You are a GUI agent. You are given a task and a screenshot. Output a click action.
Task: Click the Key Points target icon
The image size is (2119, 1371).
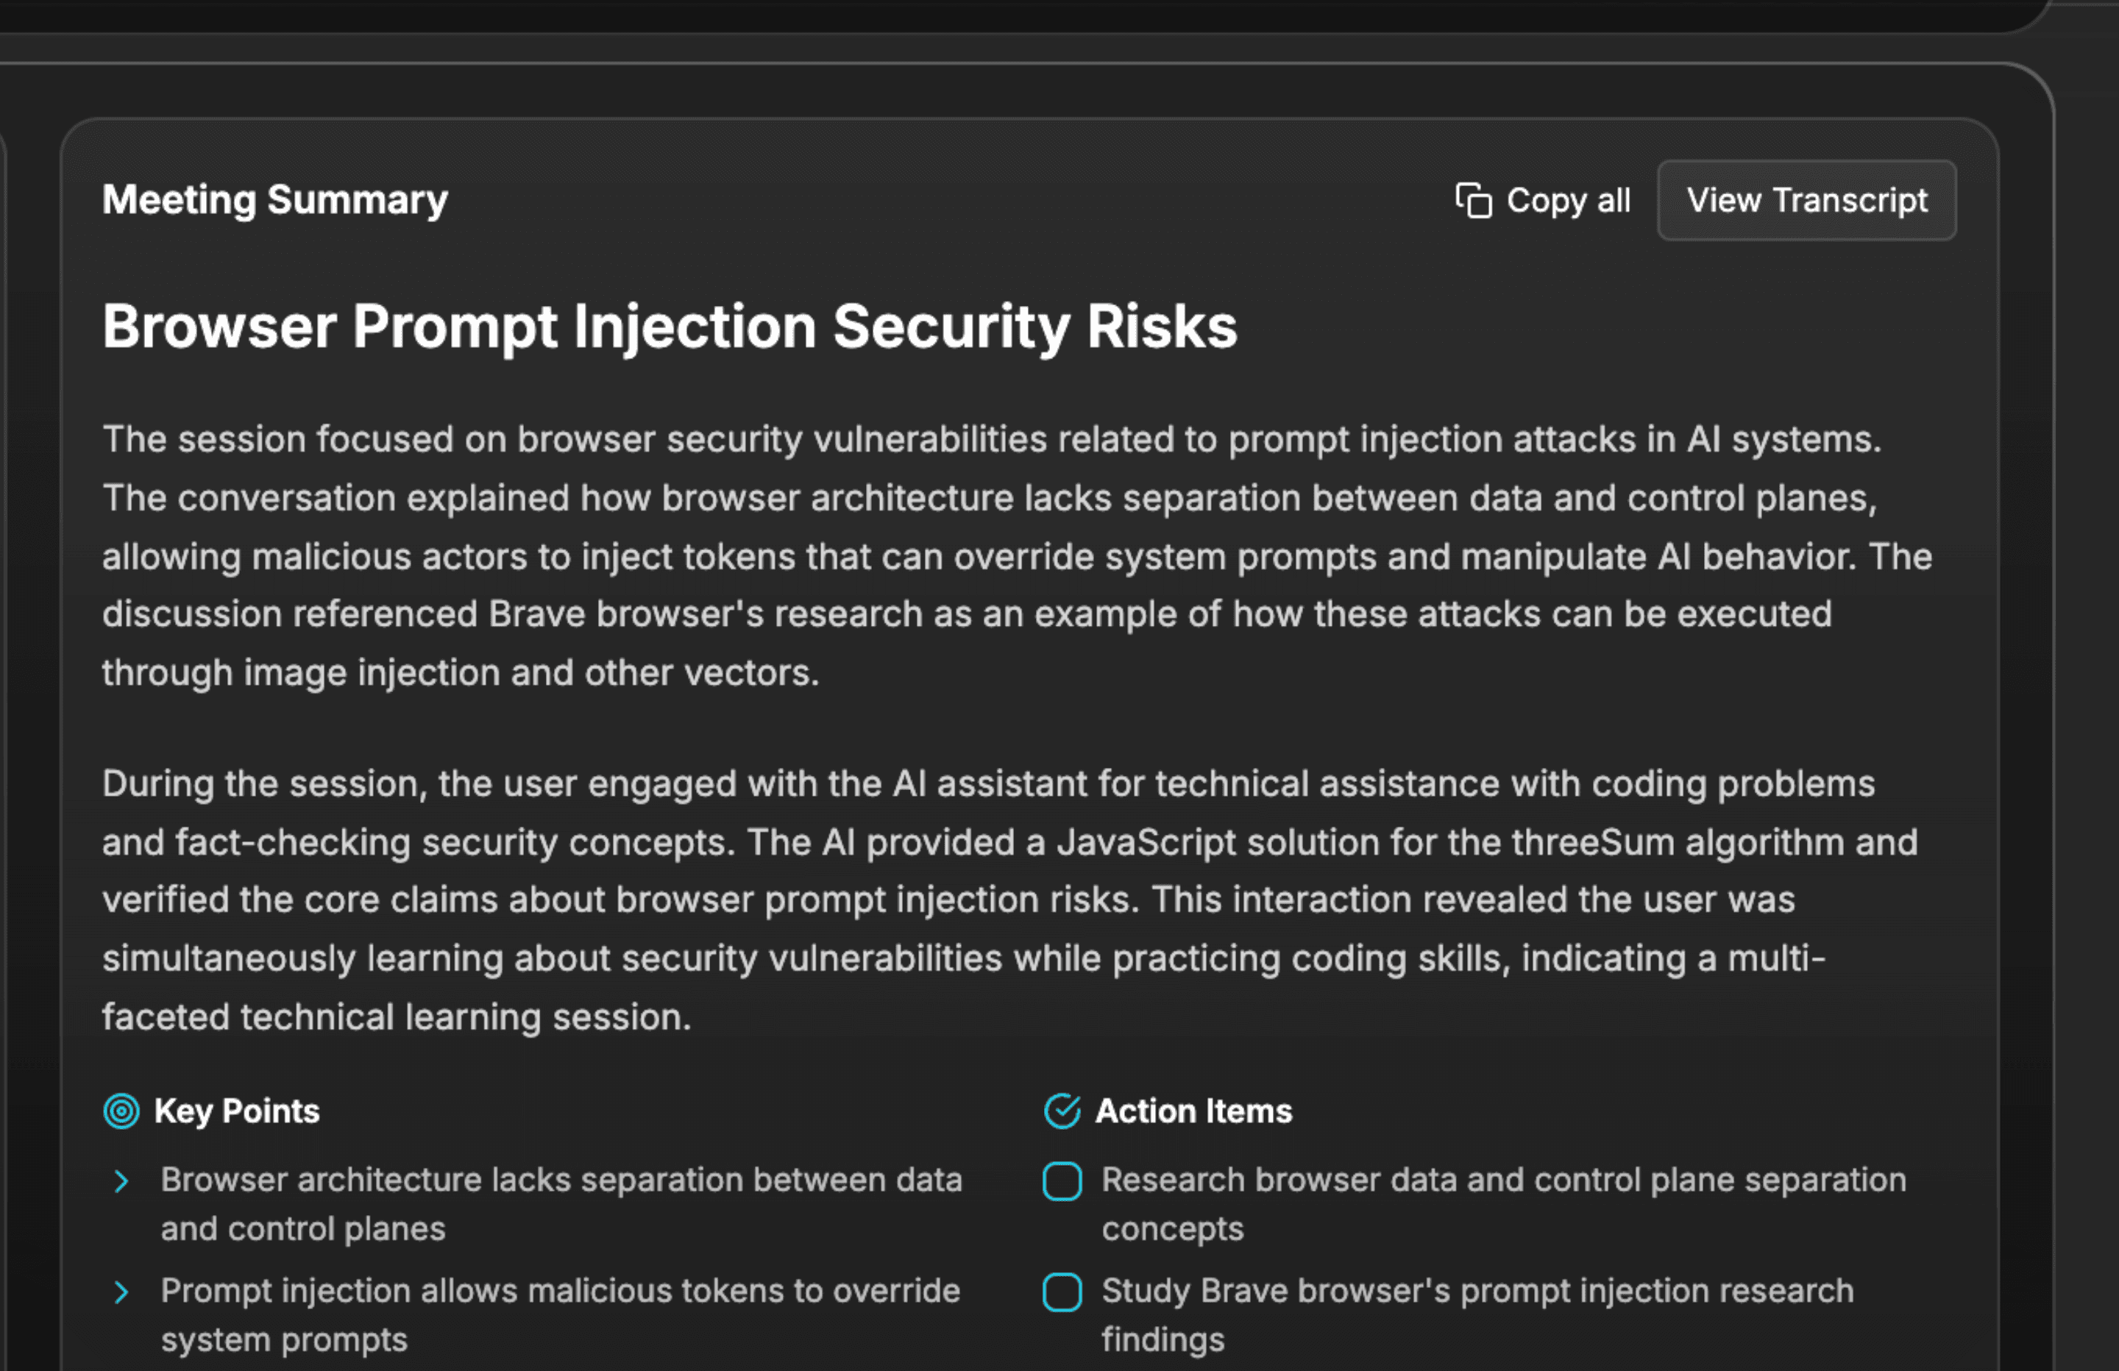(121, 1111)
